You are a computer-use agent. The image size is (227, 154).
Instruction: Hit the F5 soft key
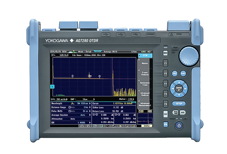click(x=165, y=104)
